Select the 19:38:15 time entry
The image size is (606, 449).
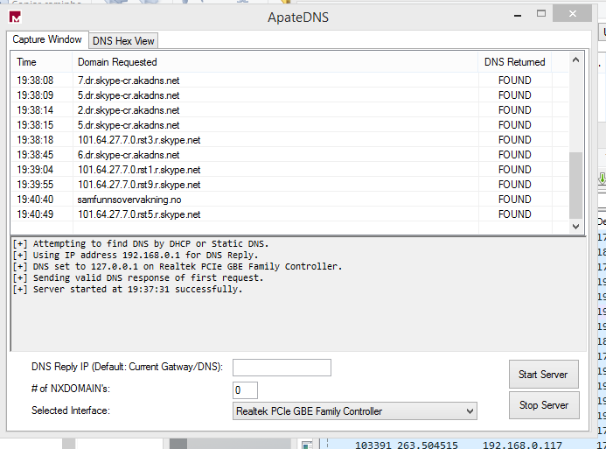click(35, 125)
